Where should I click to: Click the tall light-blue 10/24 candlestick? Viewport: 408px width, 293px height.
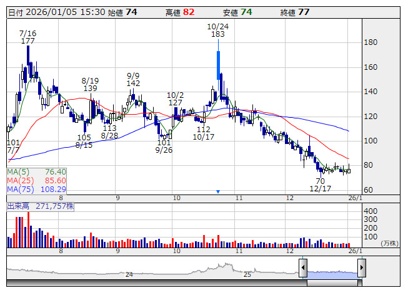218,65
